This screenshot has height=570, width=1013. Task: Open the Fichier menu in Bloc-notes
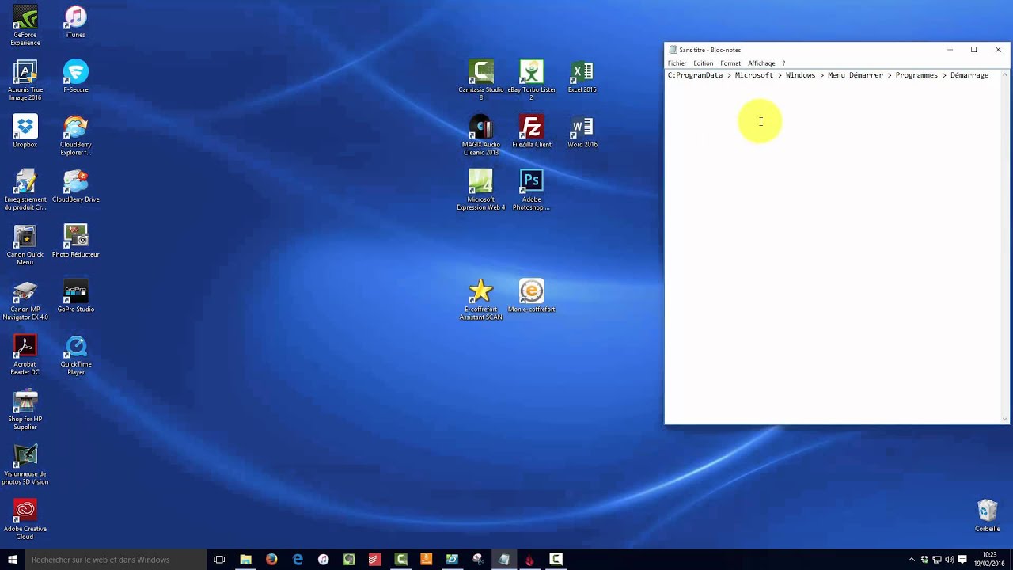click(677, 63)
